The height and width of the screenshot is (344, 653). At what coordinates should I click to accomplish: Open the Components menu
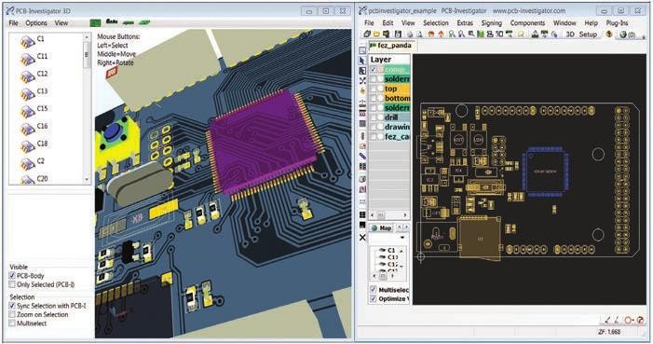(x=527, y=23)
